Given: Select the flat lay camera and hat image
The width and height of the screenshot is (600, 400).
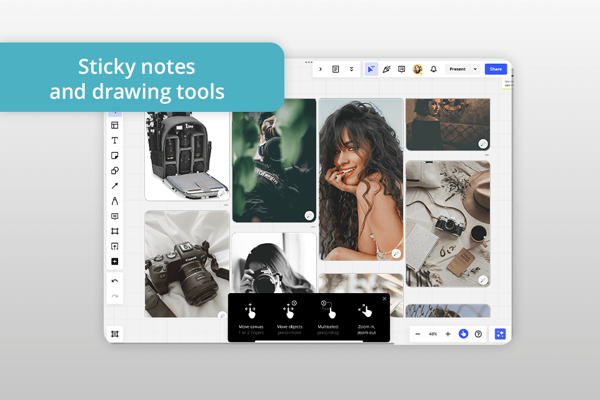Looking at the screenshot, I should [447, 224].
